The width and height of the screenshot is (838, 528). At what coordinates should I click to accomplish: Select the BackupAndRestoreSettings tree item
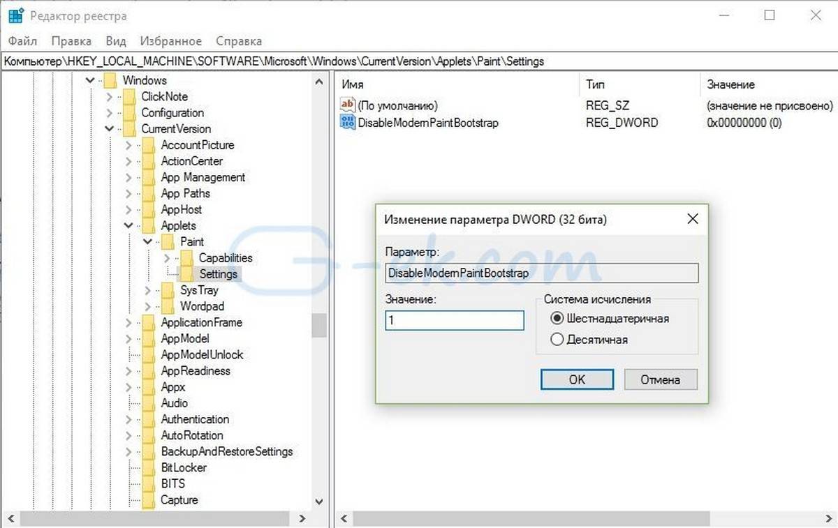tap(227, 451)
